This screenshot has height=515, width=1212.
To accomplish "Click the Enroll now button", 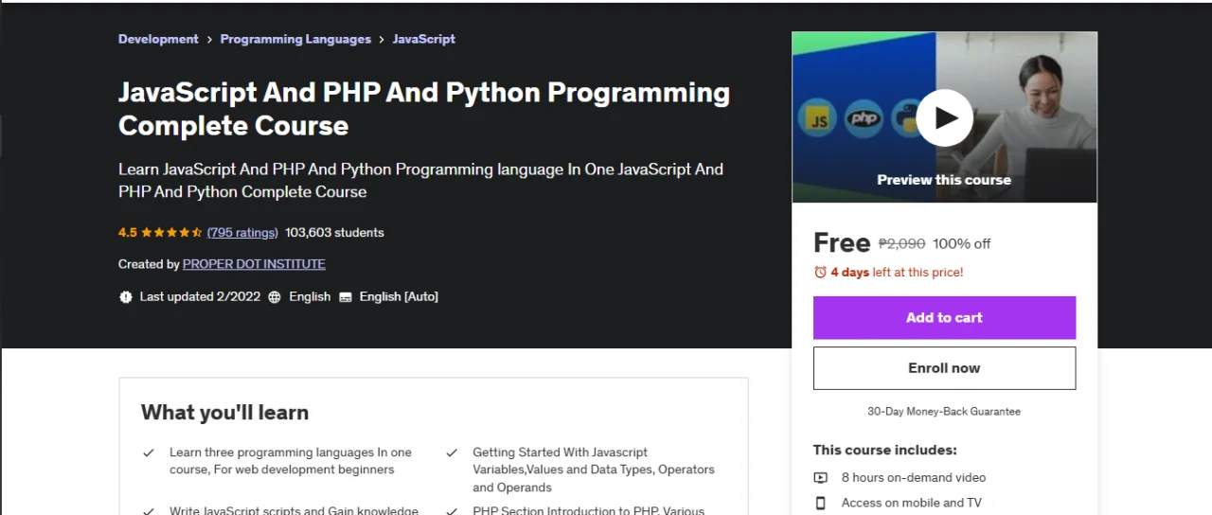I will 944,368.
